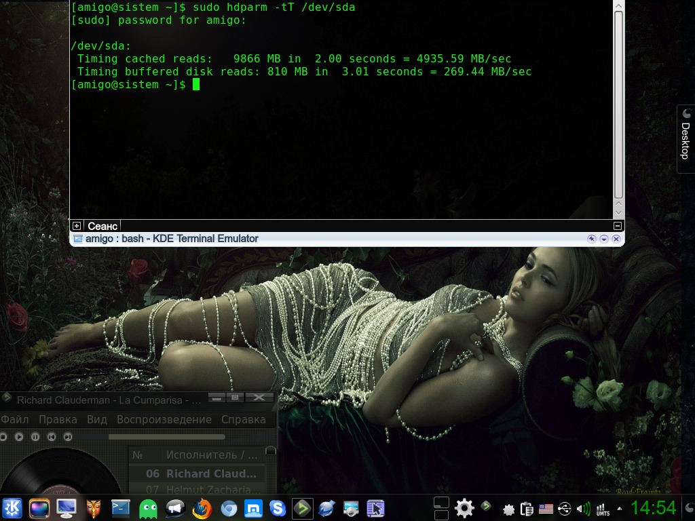Toggle the terminal window pin-on-all-desktops button

pos(591,239)
